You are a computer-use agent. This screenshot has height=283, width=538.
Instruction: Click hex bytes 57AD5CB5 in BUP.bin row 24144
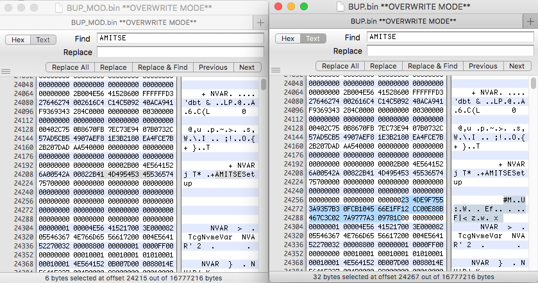324,137
